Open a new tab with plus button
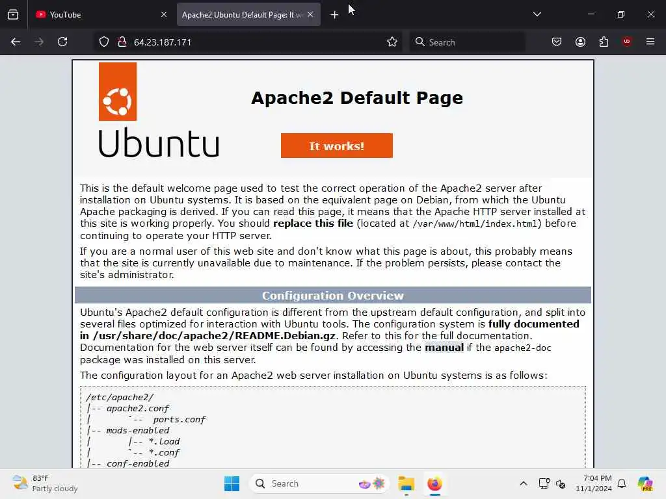This screenshot has height=499, width=666. (335, 15)
